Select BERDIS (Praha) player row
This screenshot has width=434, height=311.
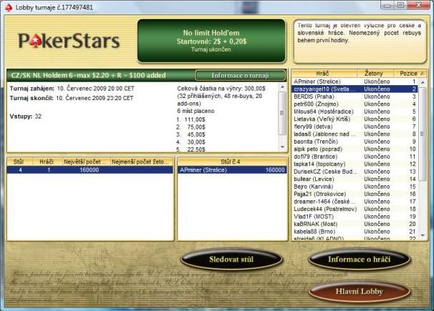click(355, 97)
